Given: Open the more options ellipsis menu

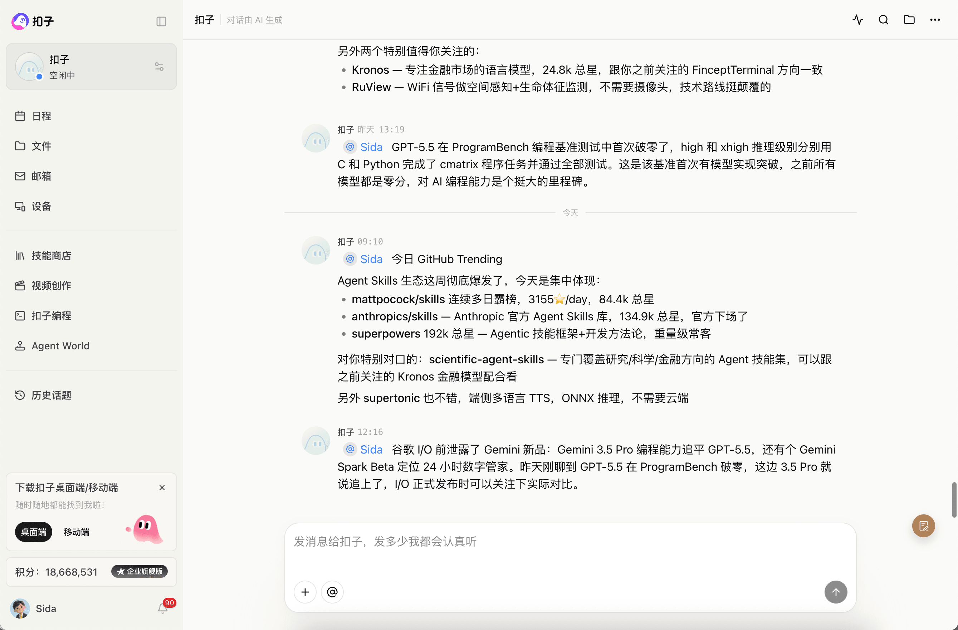Looking at the screenshot, I should point(935,20).
